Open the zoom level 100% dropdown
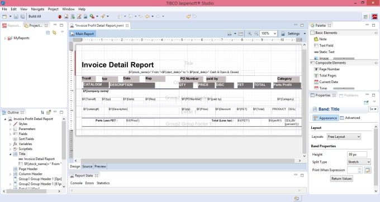The width and height of the screenshot is (380, 202). (x=275, y=33)
